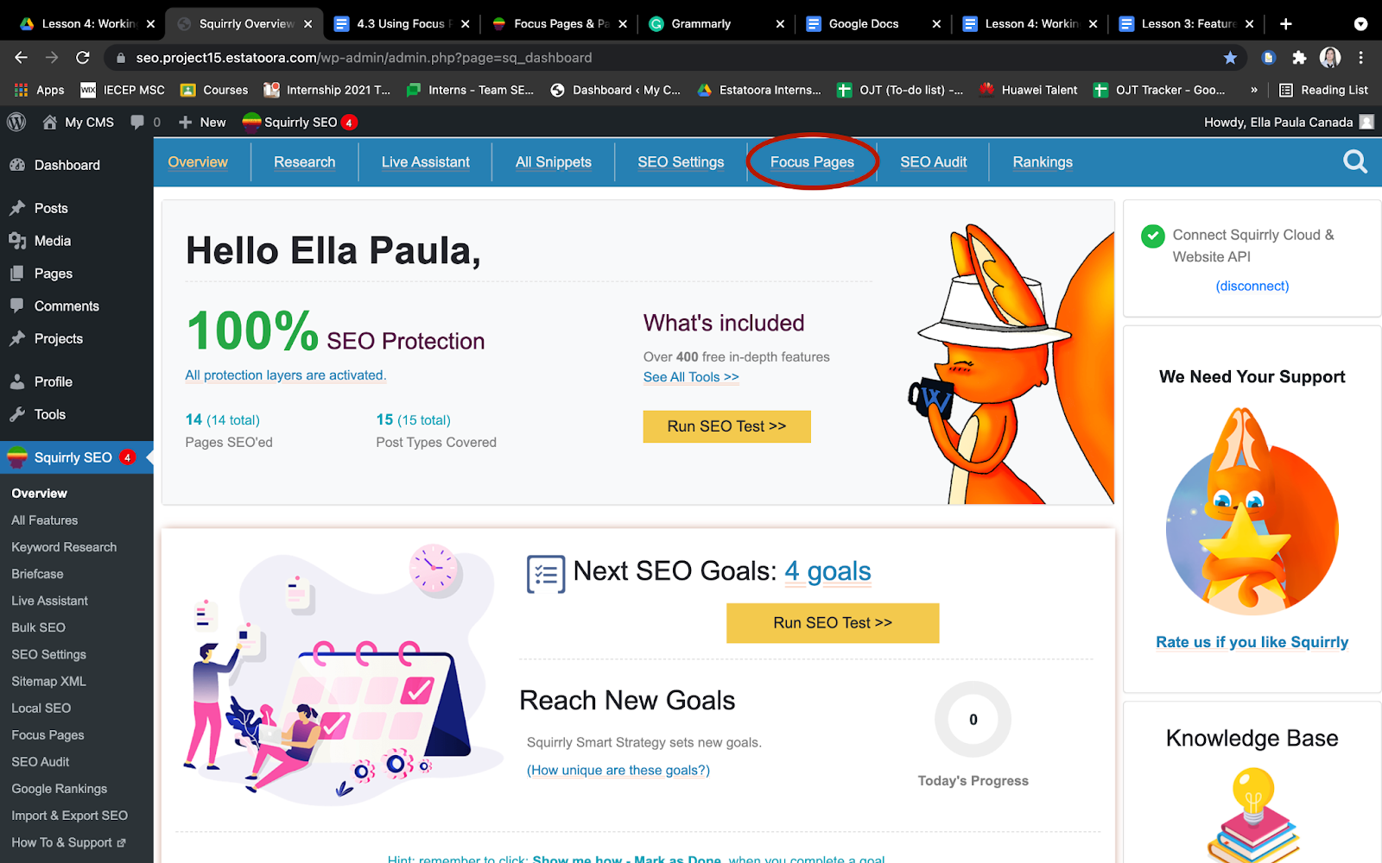This screenshot has height=863, width=1382.
Task: Open Rate us if you like Squirrly
Action: (1252, 642)
